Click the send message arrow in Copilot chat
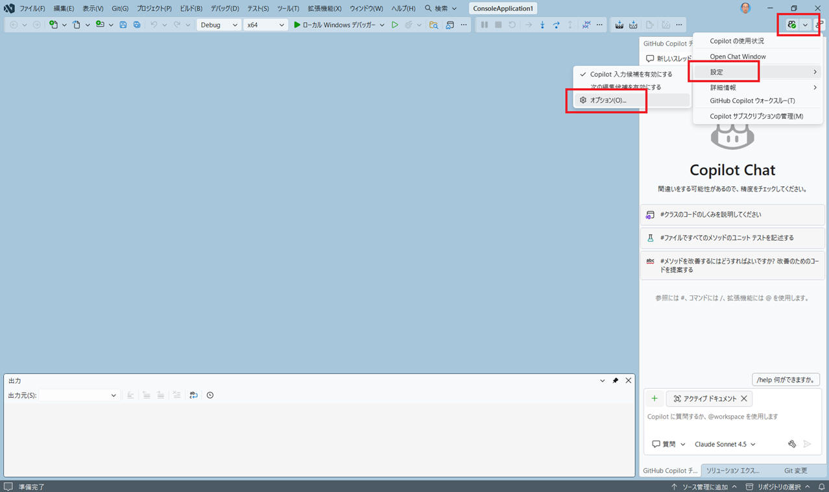This screenshot has width=829, height=492. coord(808,444)
